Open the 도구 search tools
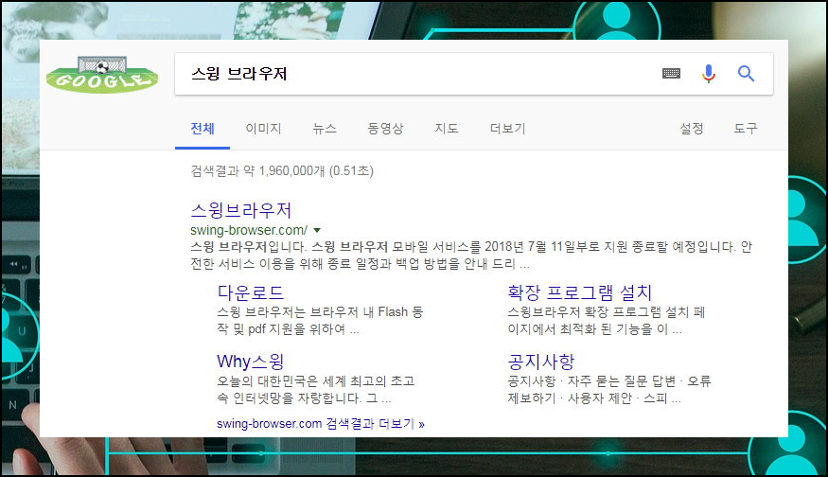The width and height of the screenshot is (828, 477). tap(745, 129)
